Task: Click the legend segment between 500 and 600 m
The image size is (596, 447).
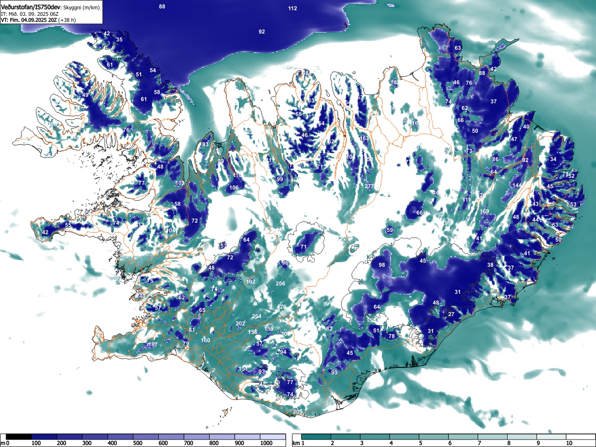Action: 146,437
